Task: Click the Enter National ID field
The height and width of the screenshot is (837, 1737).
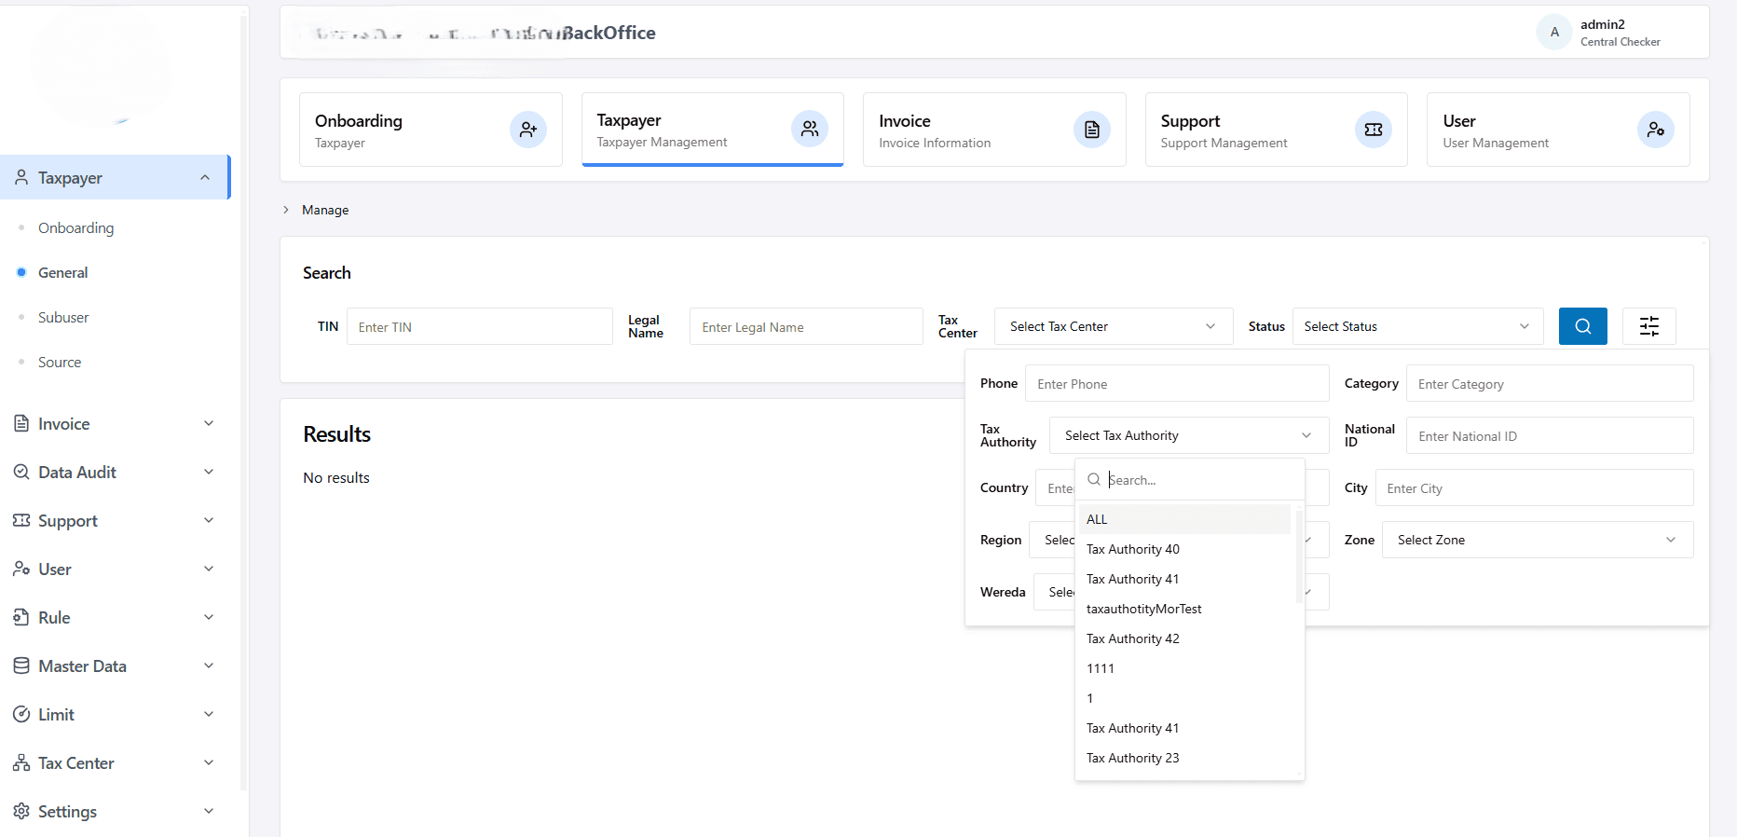Action: pyautogui.click(x=1550, y=435)
